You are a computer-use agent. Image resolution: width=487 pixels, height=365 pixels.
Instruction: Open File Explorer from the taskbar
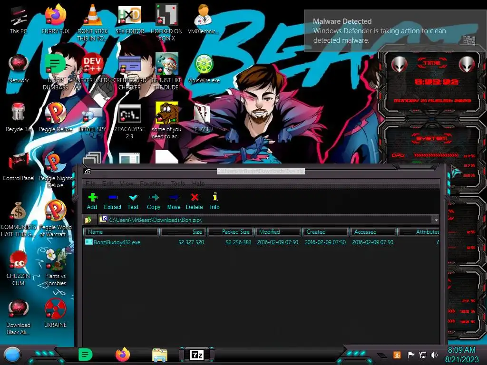tap(160, 355)
